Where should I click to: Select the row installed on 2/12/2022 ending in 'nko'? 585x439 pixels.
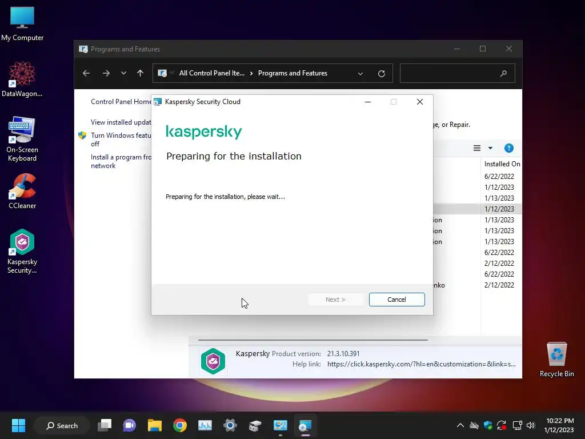[x=477, y=285]
